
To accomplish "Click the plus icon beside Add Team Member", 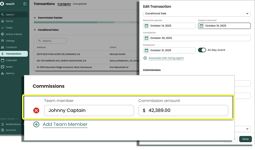I will click(36, 124).
